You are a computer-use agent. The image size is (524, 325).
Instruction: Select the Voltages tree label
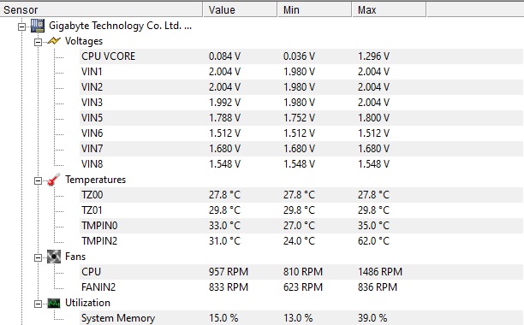click(84, 41)
